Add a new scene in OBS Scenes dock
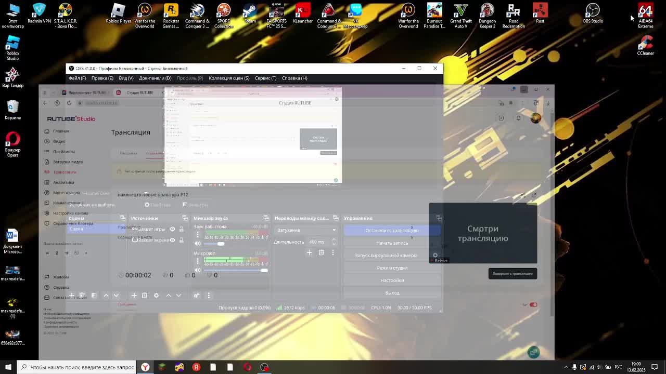This screenshot has height=374, width=666. 72,295
